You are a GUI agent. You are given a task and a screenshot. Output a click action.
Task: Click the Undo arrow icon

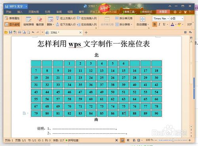pos(33,32)
